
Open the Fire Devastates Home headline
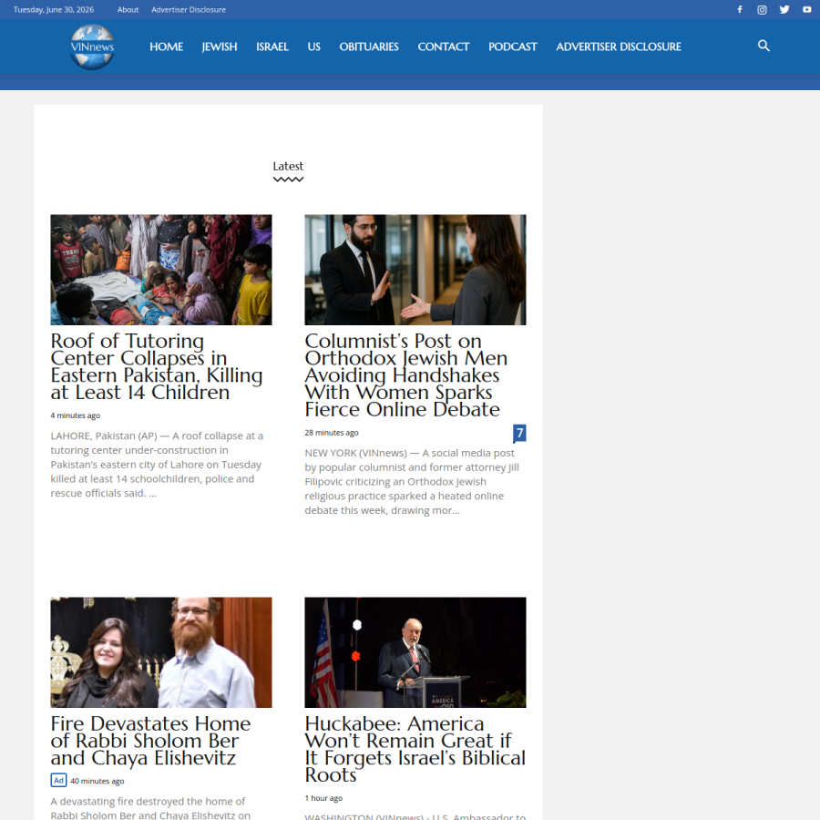point(150,741)
